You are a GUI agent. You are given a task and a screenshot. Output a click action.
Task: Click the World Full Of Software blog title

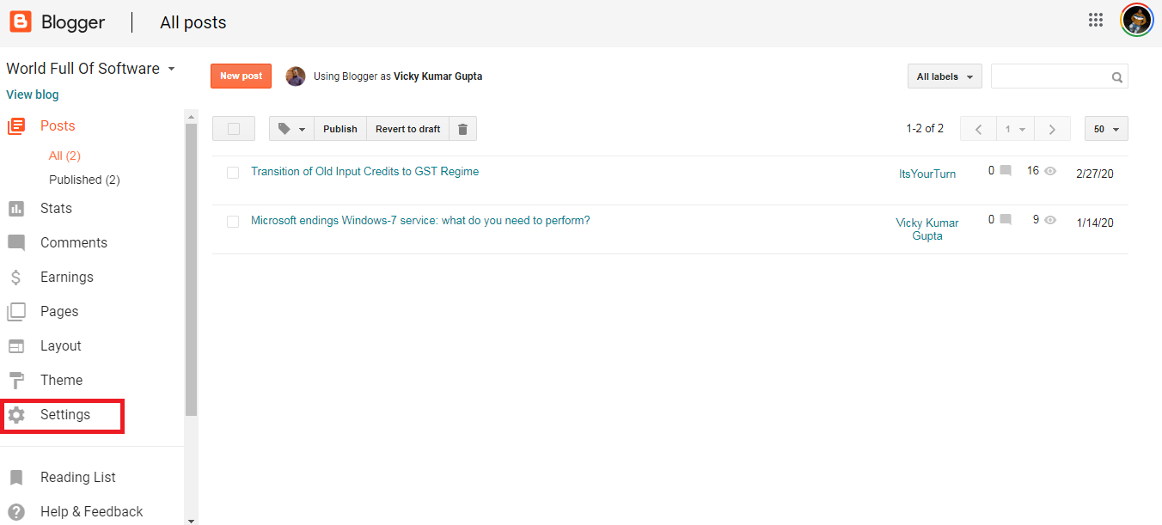(x=83, y=69)
